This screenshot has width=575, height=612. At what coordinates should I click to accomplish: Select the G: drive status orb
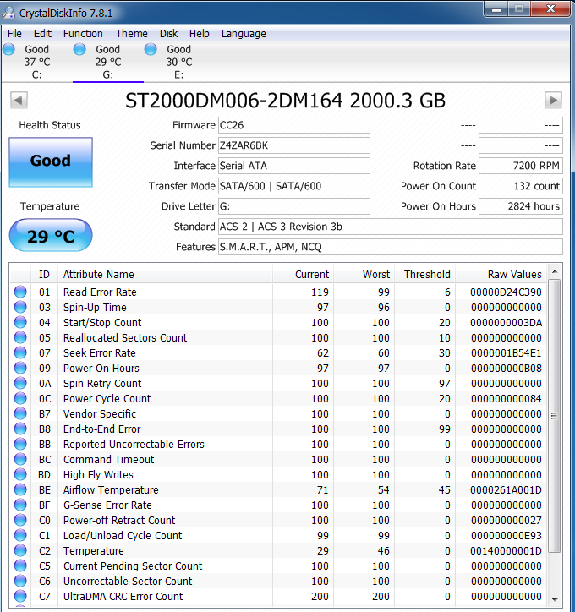pyautogui.click(x=79, y=49)
